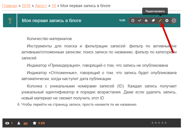Open the Август breadcrumb link
182x128 pixels.
click(x=40, y=5)
